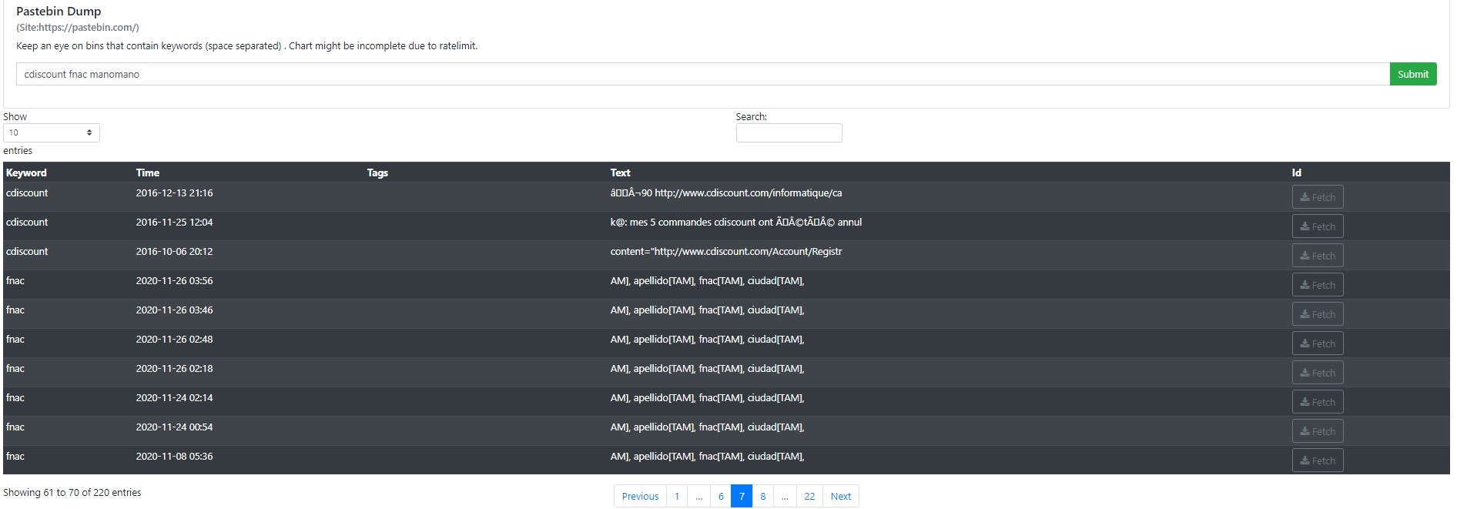Go to page 1 of results
1457x509 pixels.
(x=677, y=496)
